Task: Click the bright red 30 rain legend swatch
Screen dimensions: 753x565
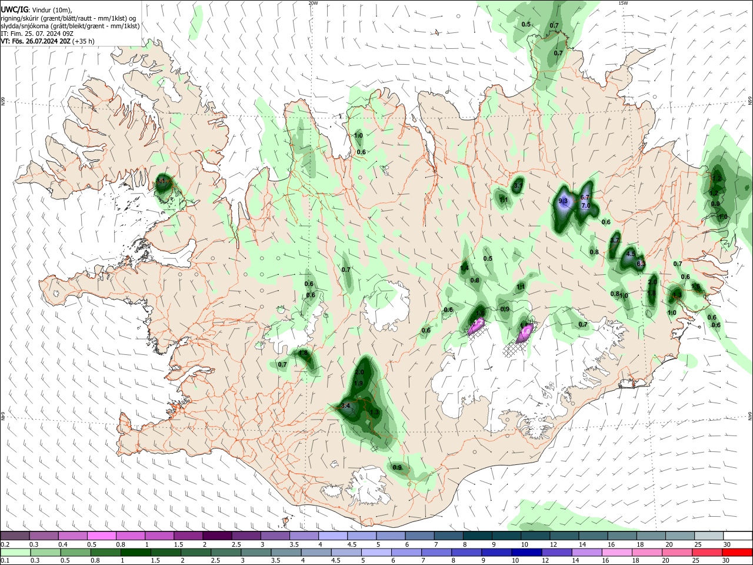Action: point(737,552)
